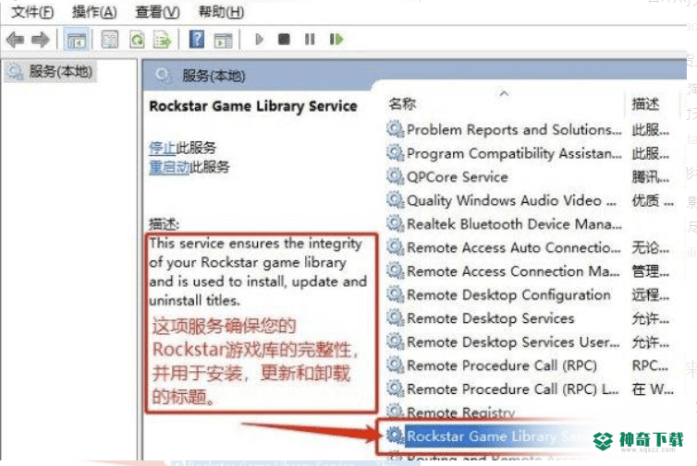This screenshot has width=697, height=466.
Task: Click the Forward arrow toolbar icon
Action: click(41, 40)
